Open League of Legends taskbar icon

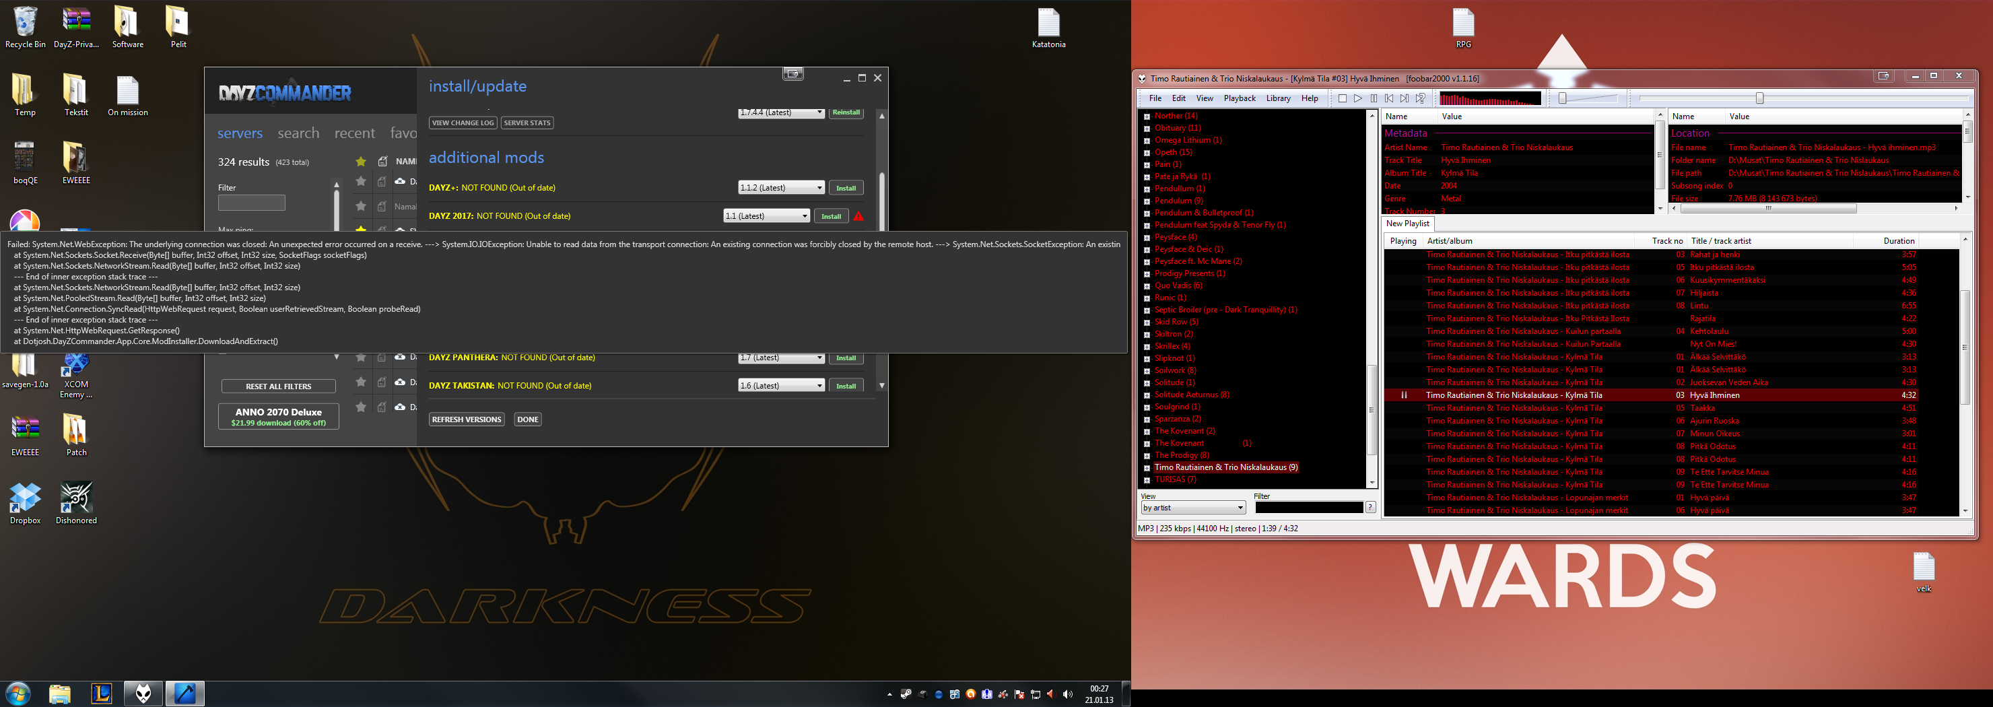tap(102, 693)
